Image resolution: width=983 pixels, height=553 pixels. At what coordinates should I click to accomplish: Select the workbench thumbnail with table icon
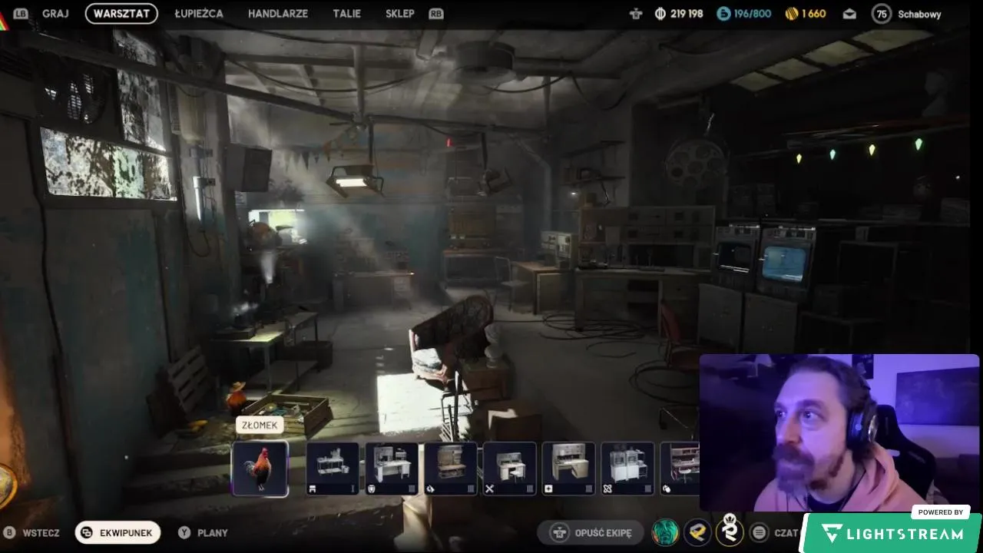pyautogui.click(x=333, y=469)
